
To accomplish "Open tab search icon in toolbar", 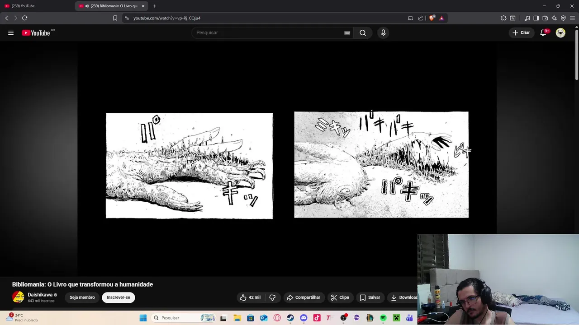I will coord(513,18).
